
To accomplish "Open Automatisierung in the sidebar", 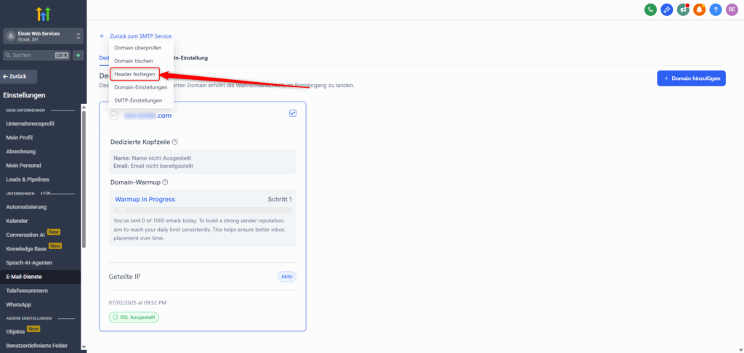I will tap(26, 207).
